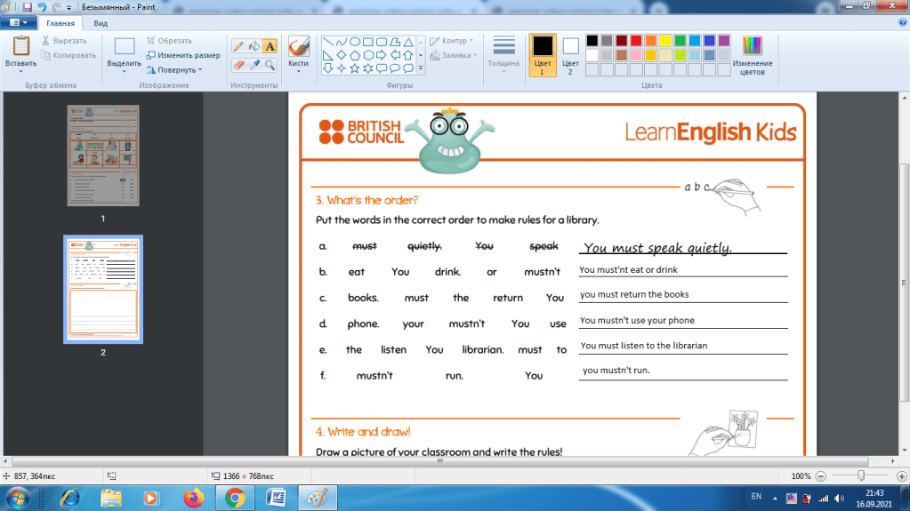Click the Undo arrow in title bar
Screen dimensions: 910x511
[x=42, y=7]
